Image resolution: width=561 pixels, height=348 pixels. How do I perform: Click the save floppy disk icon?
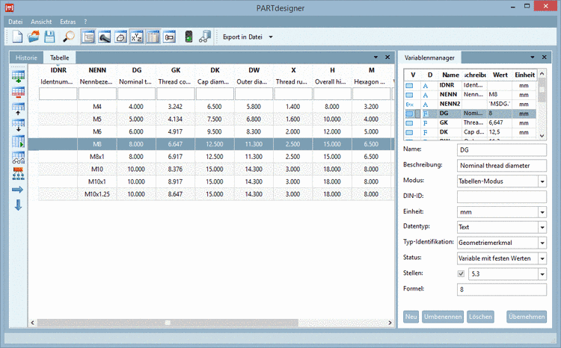[x=49, y=37]
